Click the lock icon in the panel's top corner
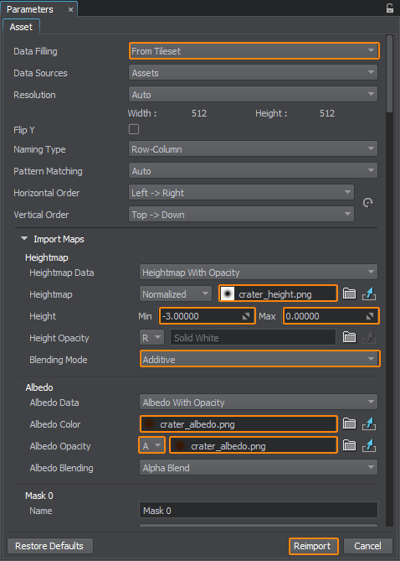The image size is (400, 561). tap(390, 8)
